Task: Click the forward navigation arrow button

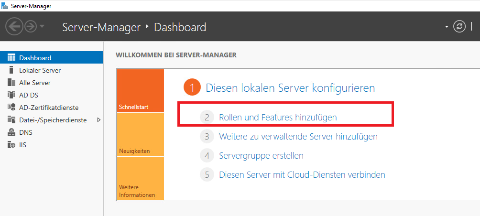Action: point(30,27)
